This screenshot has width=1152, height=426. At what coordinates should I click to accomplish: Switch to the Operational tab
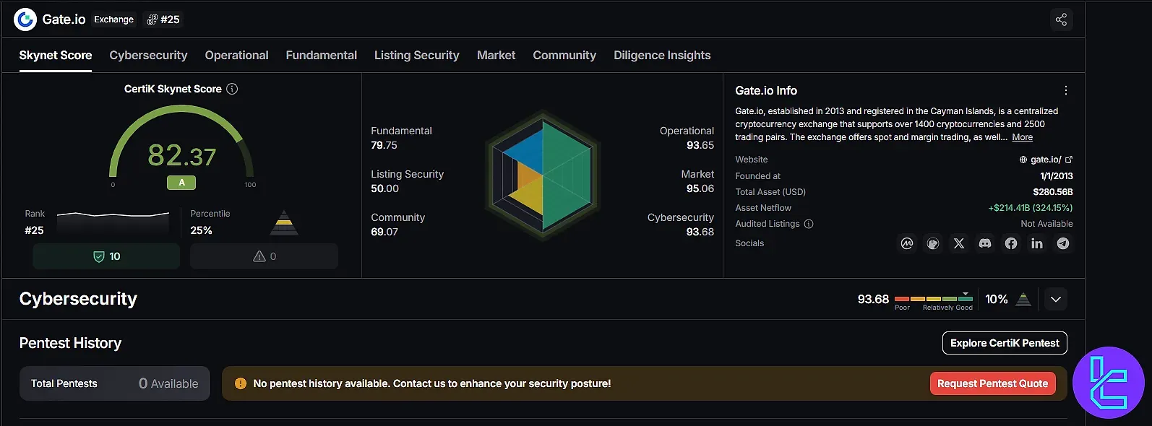point(236,56)
